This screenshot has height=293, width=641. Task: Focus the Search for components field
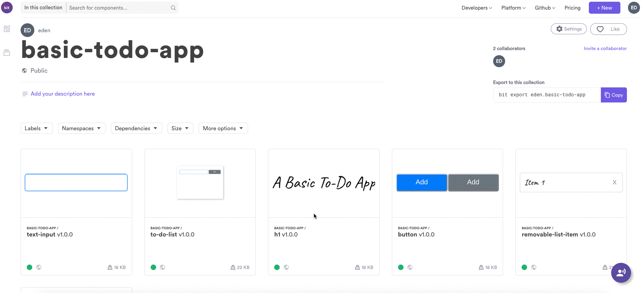tap(118, 8)
